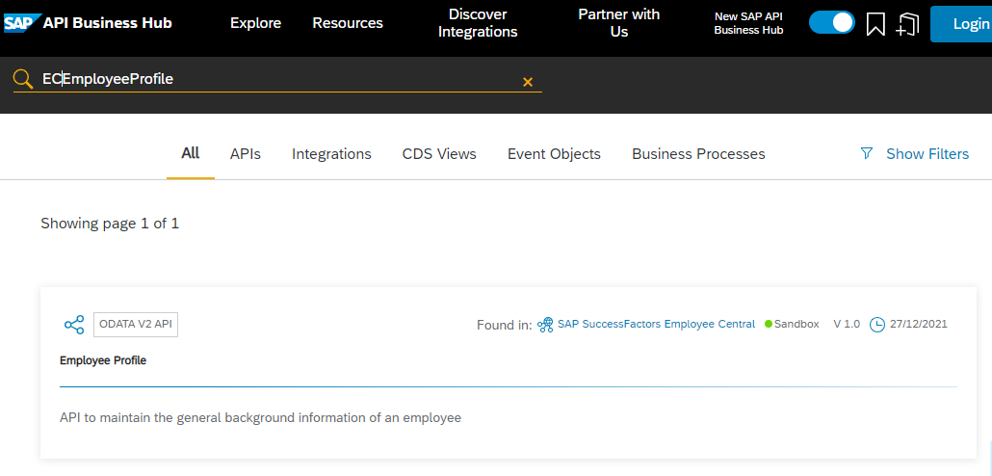Open the Resources menu
Image resolution: width=992 pixels, height=476 pixels.
click(x=348, y=23)
